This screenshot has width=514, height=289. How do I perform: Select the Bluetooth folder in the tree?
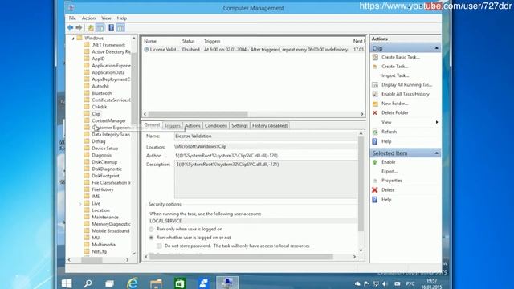pos(102,93)
